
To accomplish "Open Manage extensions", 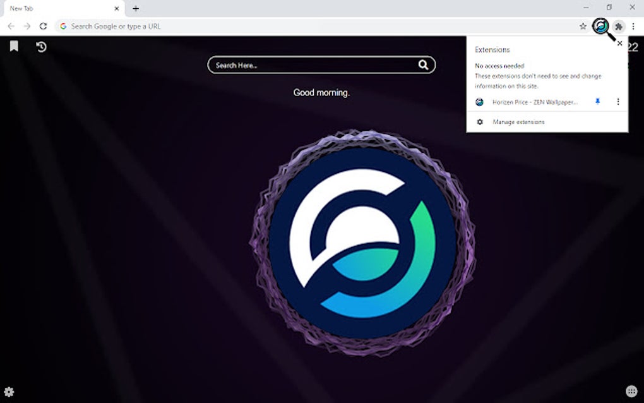I will pos(518,122).
